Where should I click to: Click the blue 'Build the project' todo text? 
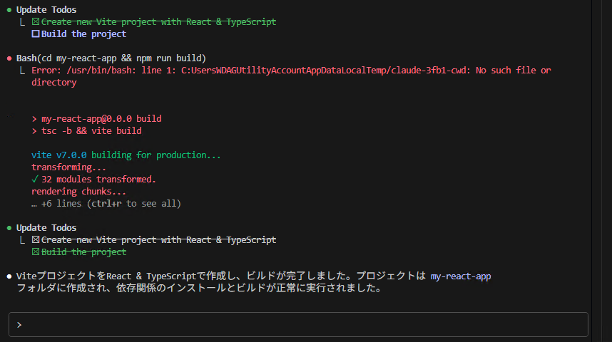coord(84,34)
